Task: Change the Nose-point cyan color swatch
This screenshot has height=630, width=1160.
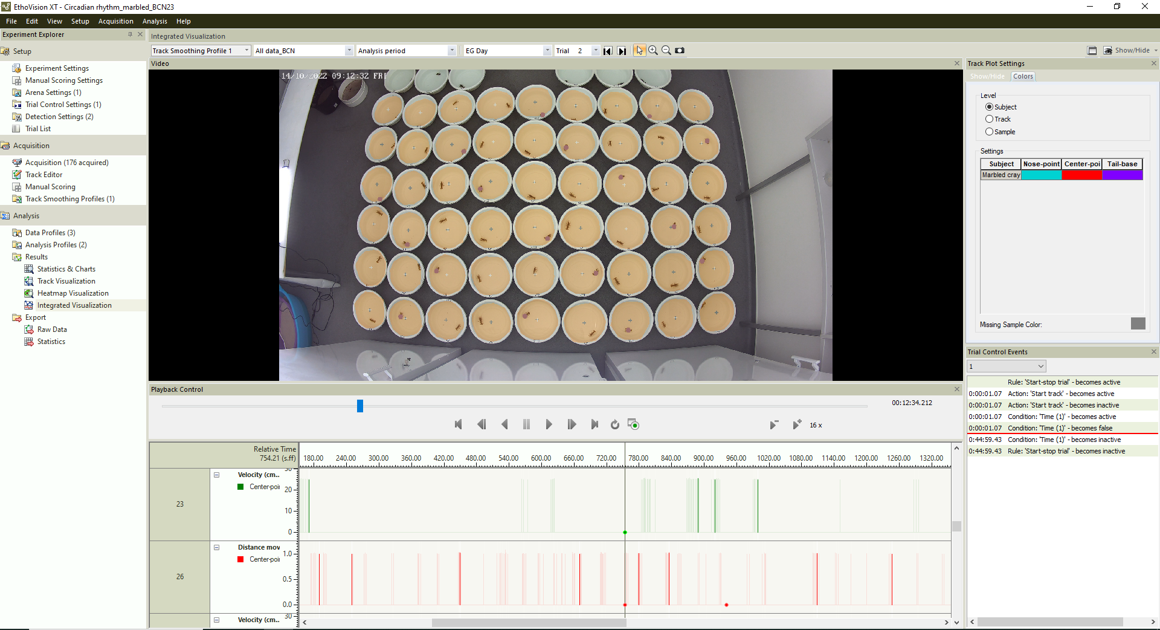Action: [1042, 175]
